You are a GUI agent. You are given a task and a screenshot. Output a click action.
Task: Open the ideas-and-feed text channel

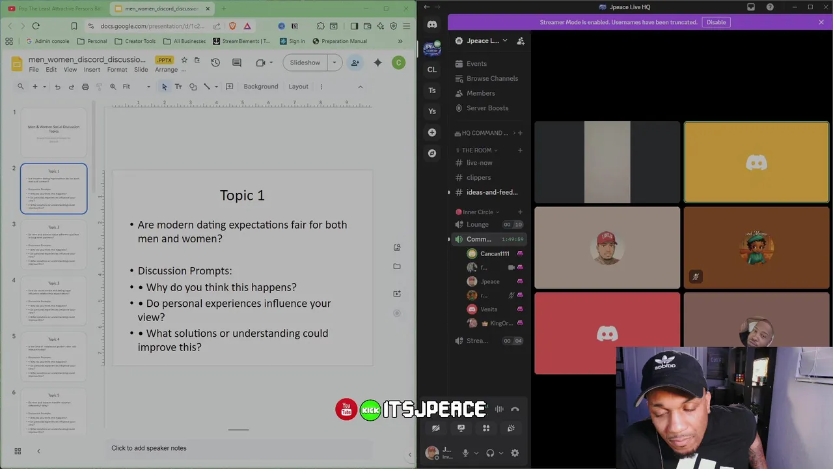tap(487, 192)
